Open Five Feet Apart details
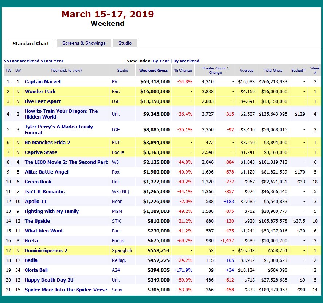 tap(43, 101)
